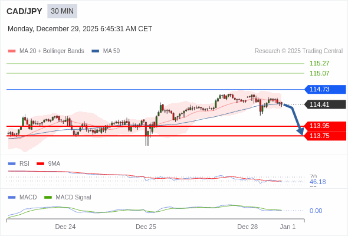This screenshot has width=348, height=236.
Task: Click the Dec 24 axis date label
Action: tap(65, 227)
